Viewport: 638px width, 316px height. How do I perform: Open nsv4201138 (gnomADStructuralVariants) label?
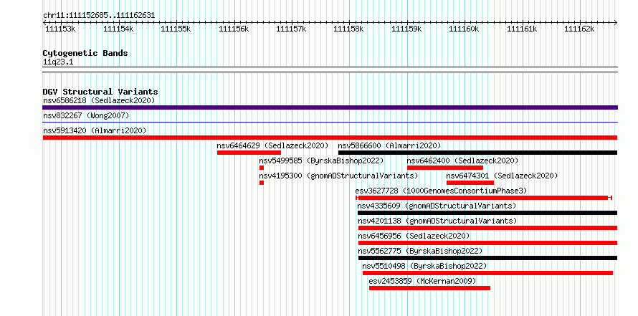437,221
